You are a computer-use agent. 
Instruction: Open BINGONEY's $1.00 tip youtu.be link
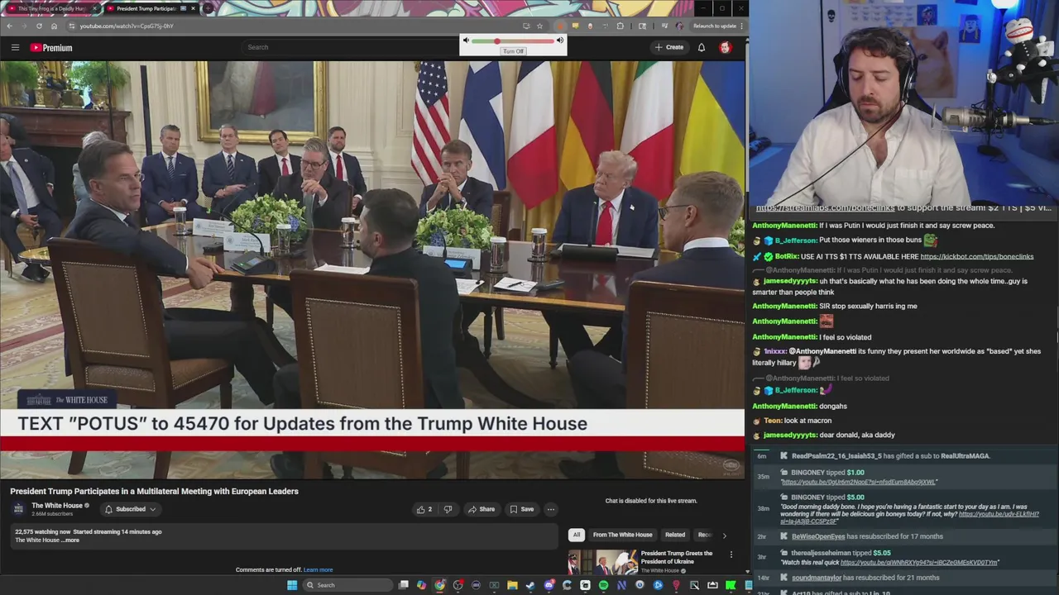click(859, 482)
